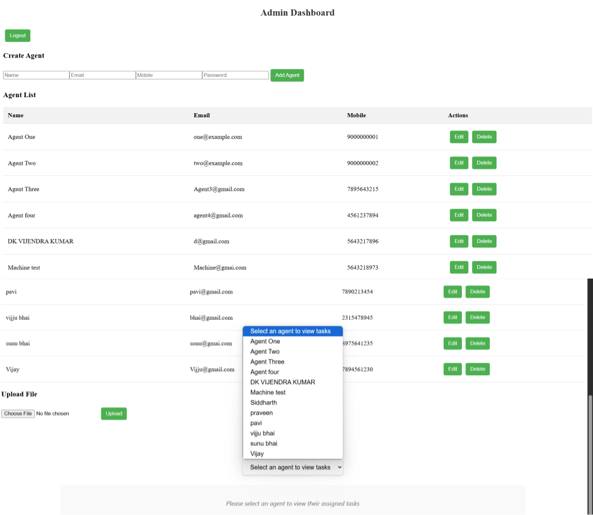Click the Upload button

point(114,414)
